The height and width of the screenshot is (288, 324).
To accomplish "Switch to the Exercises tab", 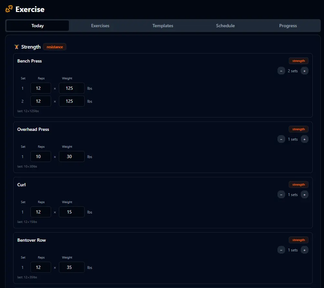I will coord(100,26).
